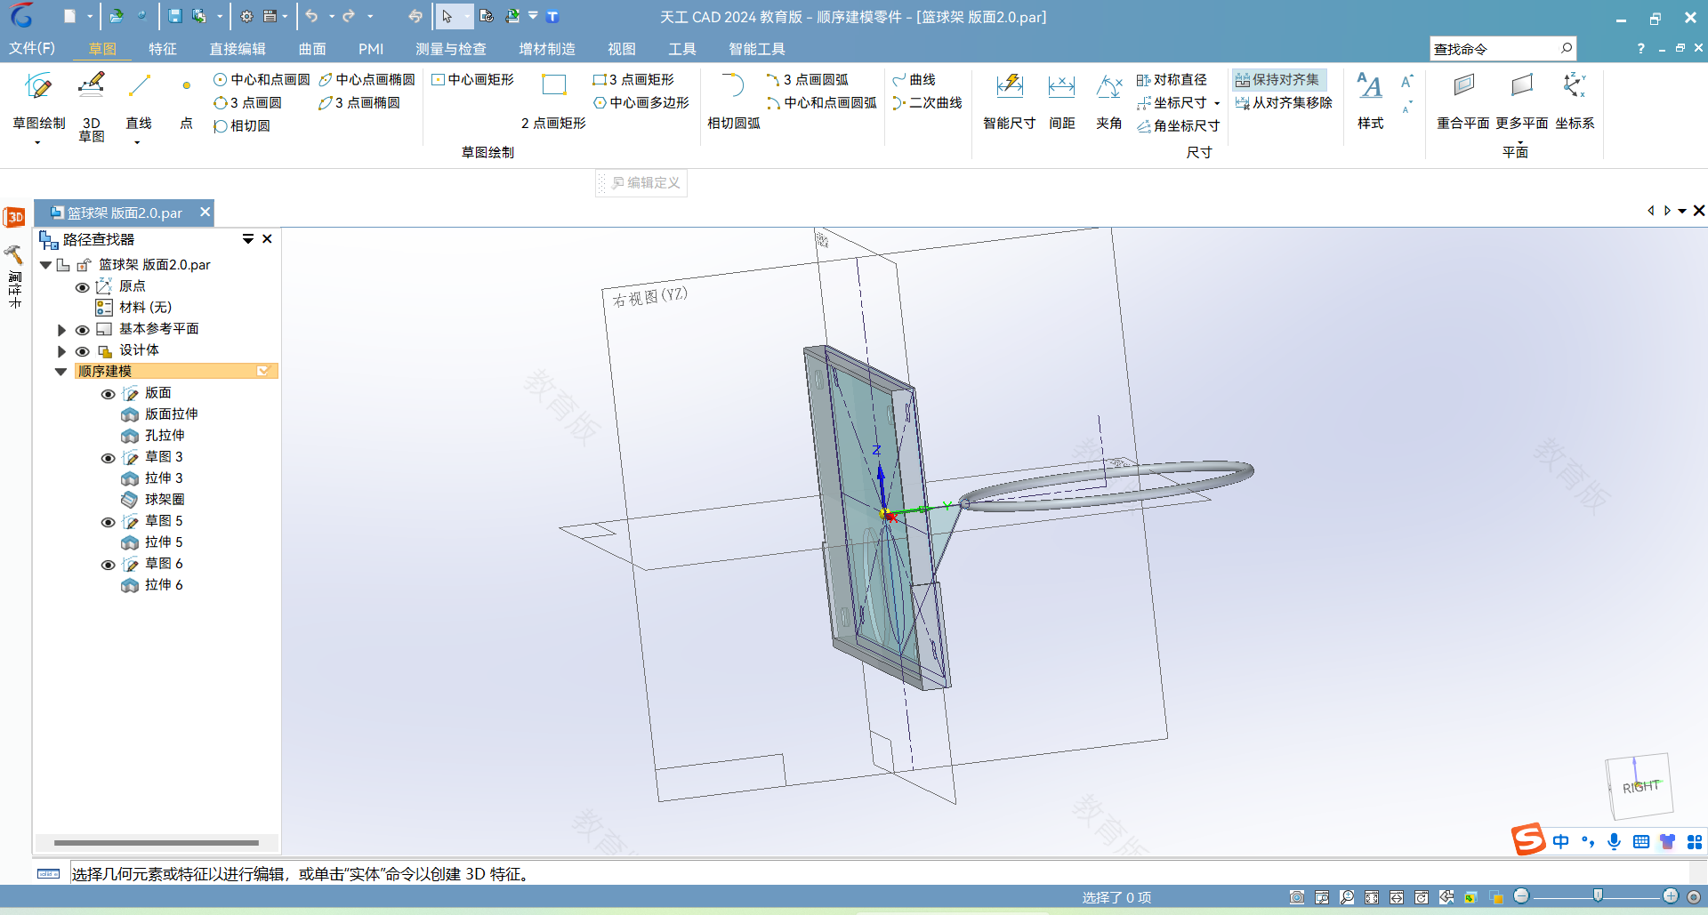Open the 路径查找器 panel options dropdown

[x=248, y=238]
